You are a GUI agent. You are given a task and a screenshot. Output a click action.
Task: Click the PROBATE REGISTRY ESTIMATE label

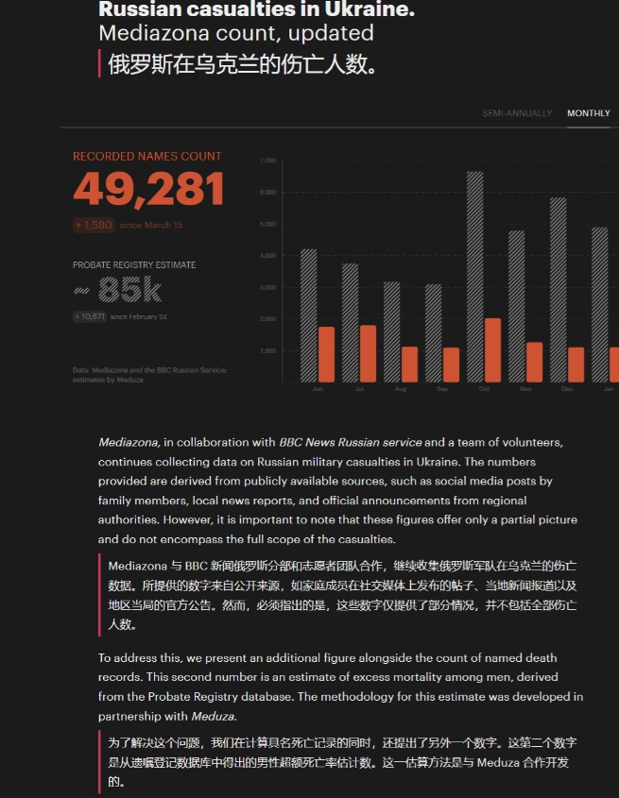coord(134,264)
